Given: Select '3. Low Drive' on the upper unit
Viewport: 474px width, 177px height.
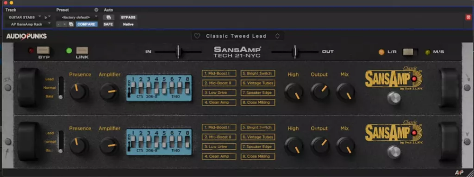Looking at the screenshot, I should [219, 93].
